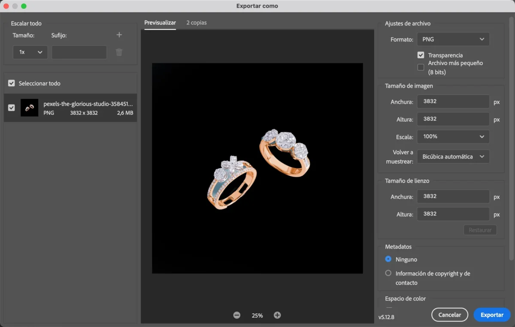Uncheck the pexels-the-glorious-studio file checkbox
This screenshot has width=515, height=327.
[x=12, y=108]
